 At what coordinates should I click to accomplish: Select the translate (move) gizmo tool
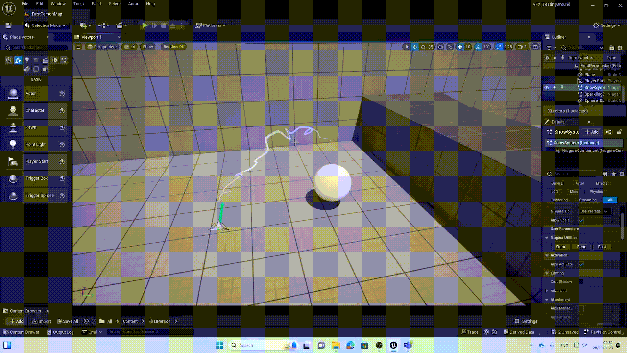click(414, 47)
